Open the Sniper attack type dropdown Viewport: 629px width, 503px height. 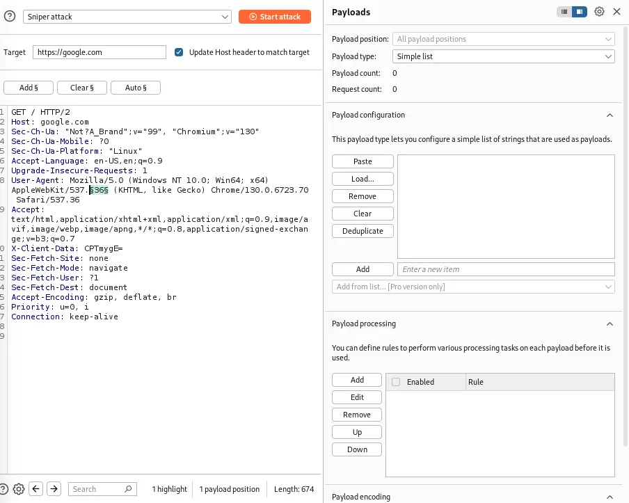[x=127, y=17]
